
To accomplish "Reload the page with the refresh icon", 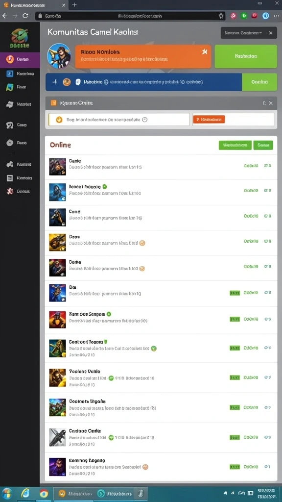I will click(25, 16).
